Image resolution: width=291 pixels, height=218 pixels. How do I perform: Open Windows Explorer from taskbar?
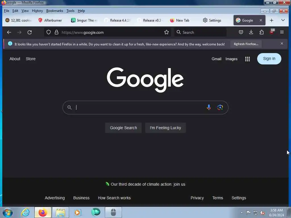[x=61, y=212]
